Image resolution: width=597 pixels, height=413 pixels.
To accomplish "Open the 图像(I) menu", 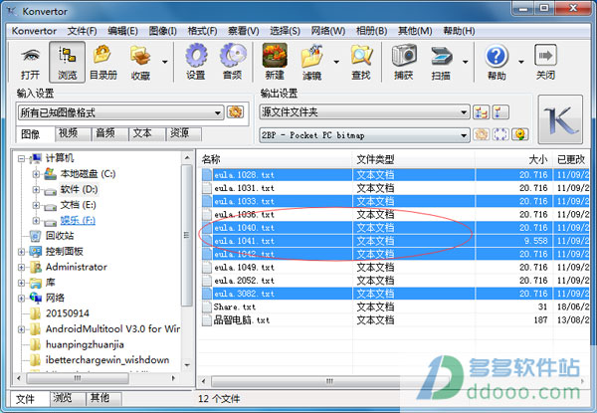I will [x=162, y=31].
